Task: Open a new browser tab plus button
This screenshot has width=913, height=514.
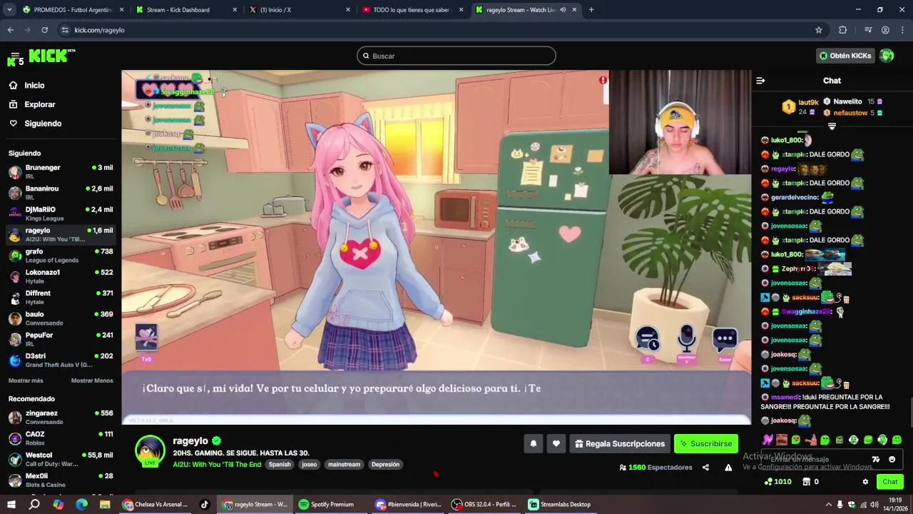Action: click(591, 10)
